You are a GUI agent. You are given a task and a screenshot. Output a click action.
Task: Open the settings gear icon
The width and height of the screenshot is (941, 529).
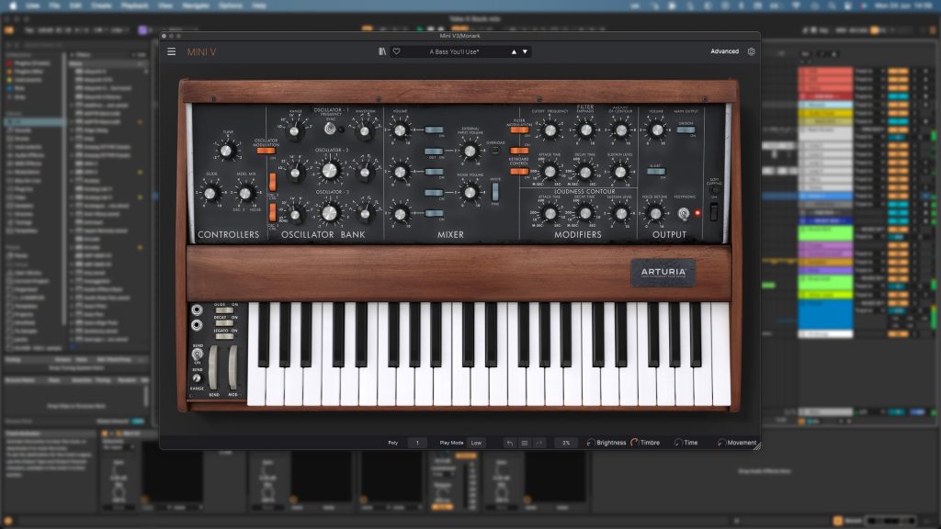click(751, 51)
